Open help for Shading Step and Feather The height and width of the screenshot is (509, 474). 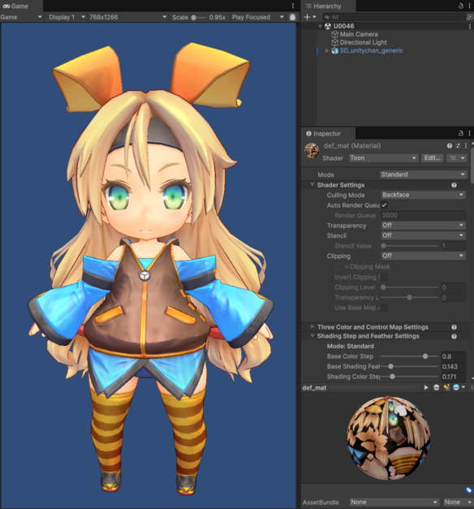pyautogui.click(x=454, y=336)
